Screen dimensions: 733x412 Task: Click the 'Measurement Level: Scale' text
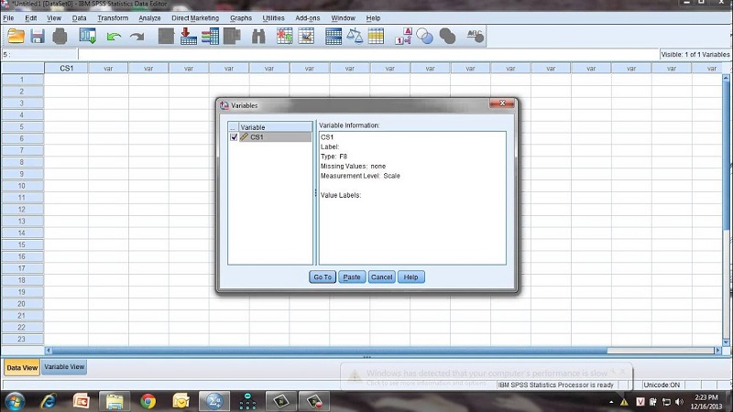360,176
